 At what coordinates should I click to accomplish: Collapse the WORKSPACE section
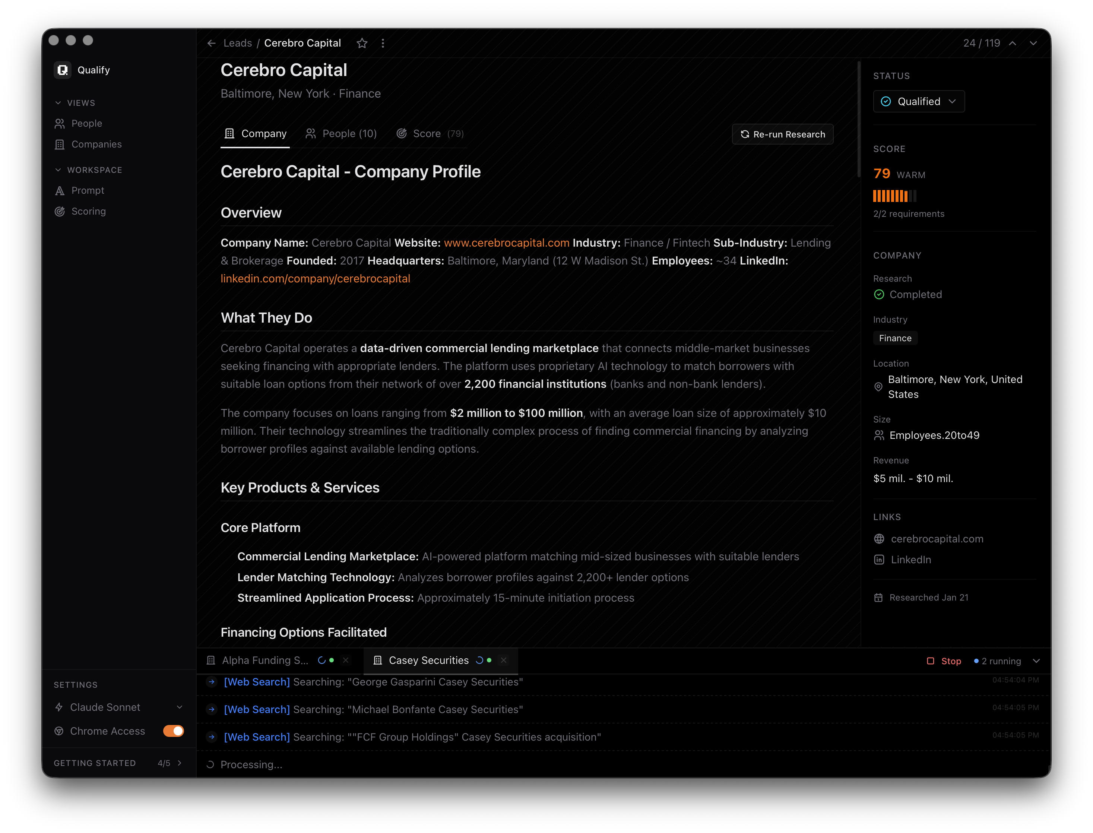coord(88,170)
